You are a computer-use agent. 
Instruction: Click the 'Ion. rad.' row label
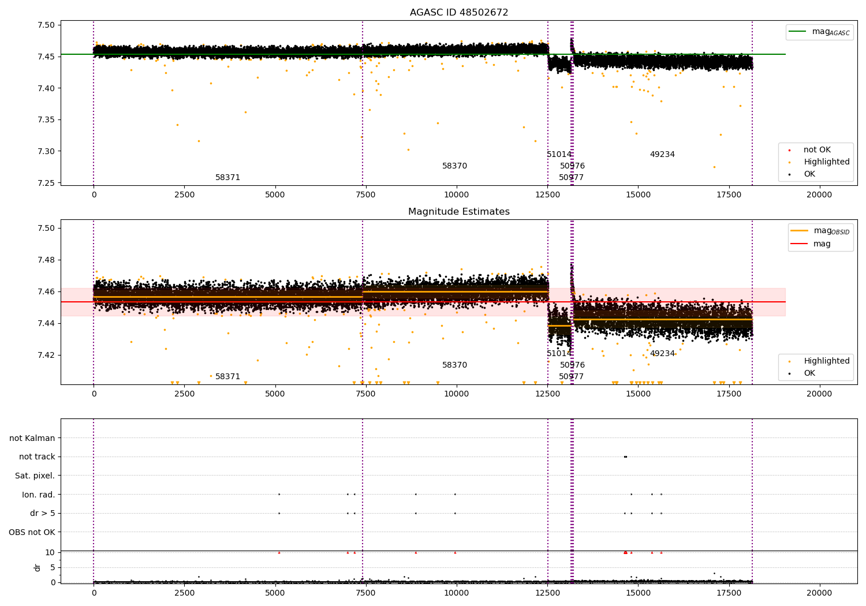(x=39, y=495)
